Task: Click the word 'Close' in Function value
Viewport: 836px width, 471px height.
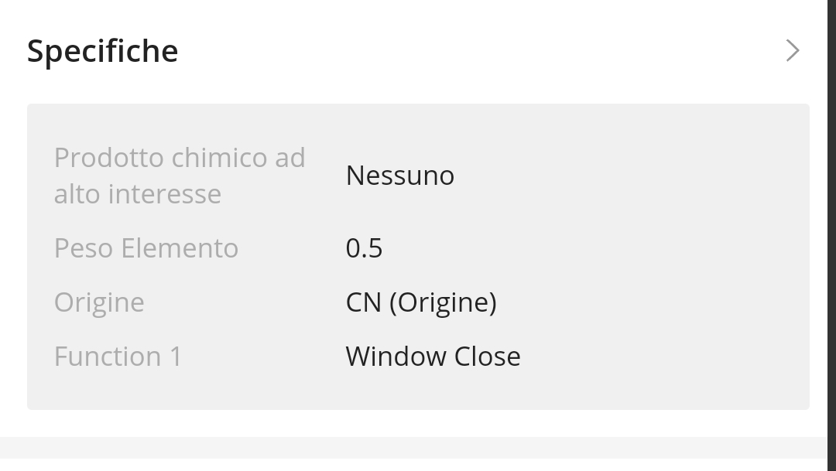Action: coord(487,356)
